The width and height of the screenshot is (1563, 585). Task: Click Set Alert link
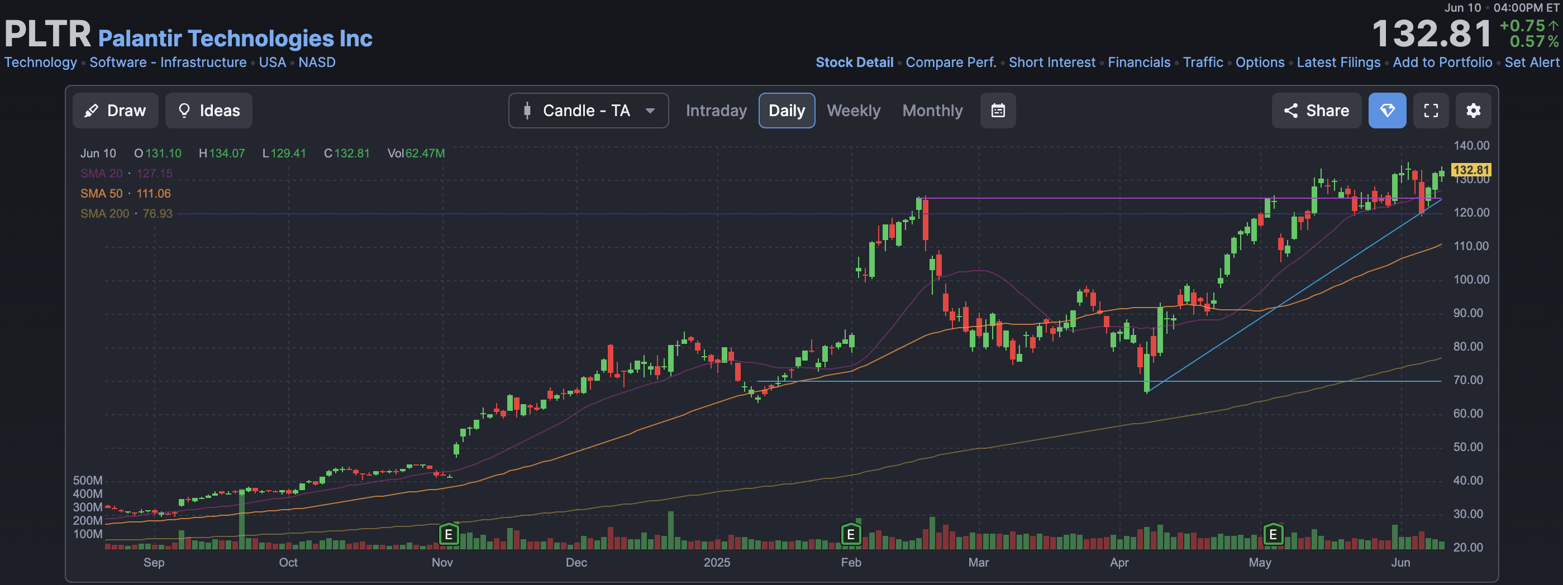1532,63
